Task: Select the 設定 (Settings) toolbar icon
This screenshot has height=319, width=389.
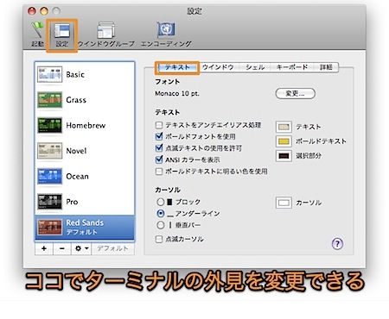Action: (62, 34)
